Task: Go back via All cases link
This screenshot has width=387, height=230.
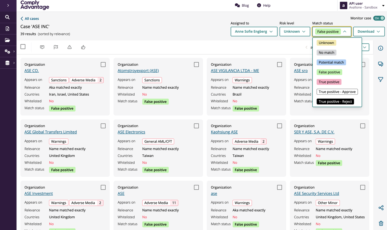Action: [x=30, y=18]
